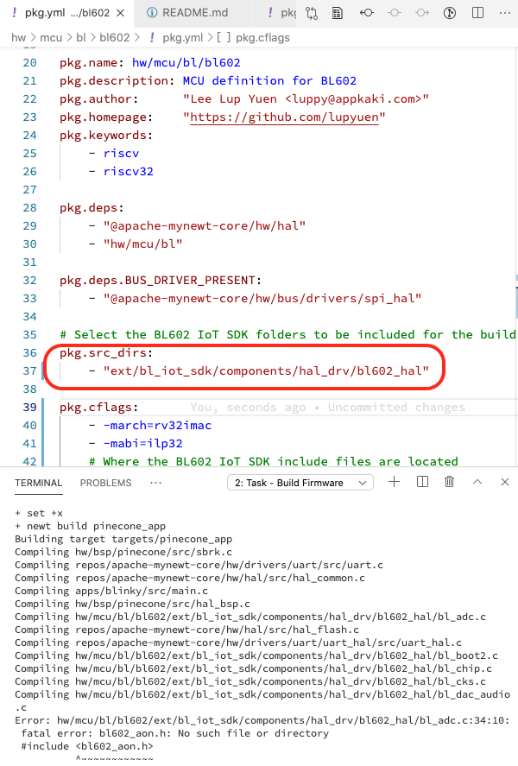This screenshot has height=766, width=518.
Task: Maximize the panel with the up chevron
Action: (477, 483)
